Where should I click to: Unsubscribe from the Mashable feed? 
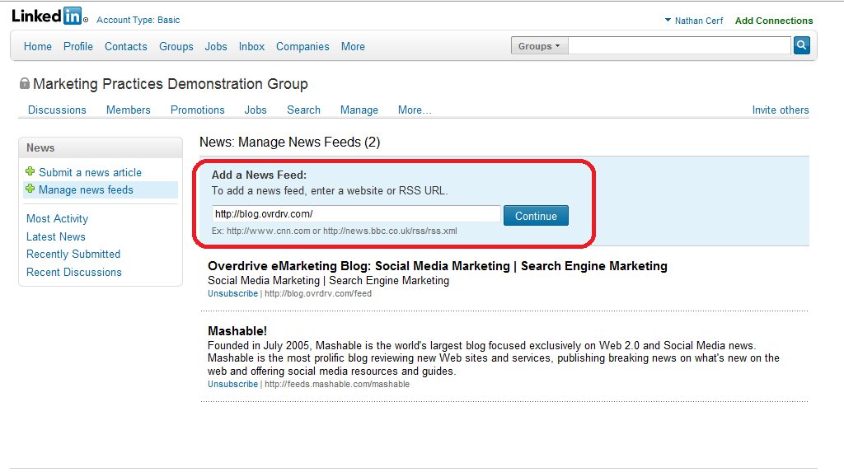(x=233, y=385)
